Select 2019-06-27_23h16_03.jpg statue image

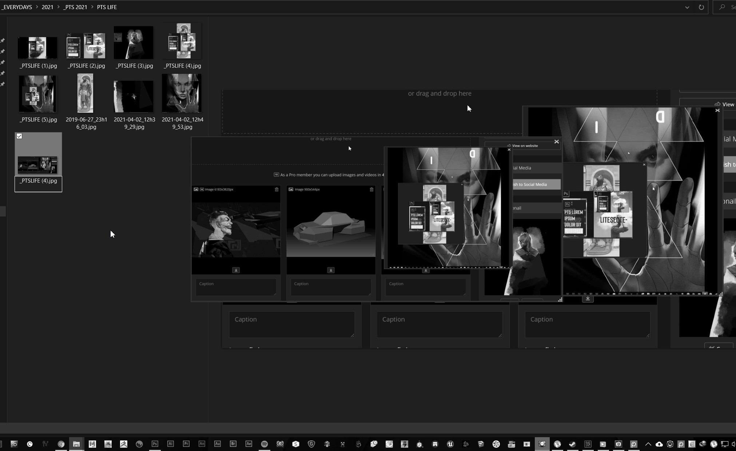(x=85, y=93)
